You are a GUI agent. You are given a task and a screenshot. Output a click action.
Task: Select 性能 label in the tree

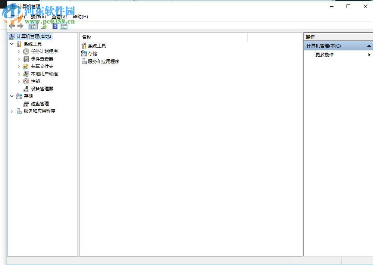pyautogui.click(x=35, y=81)
